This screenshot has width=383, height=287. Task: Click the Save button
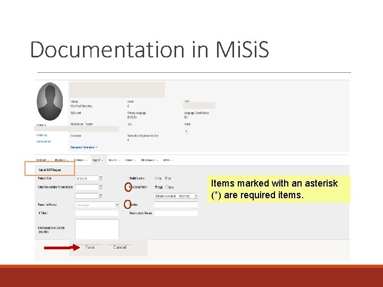[90, 247]
